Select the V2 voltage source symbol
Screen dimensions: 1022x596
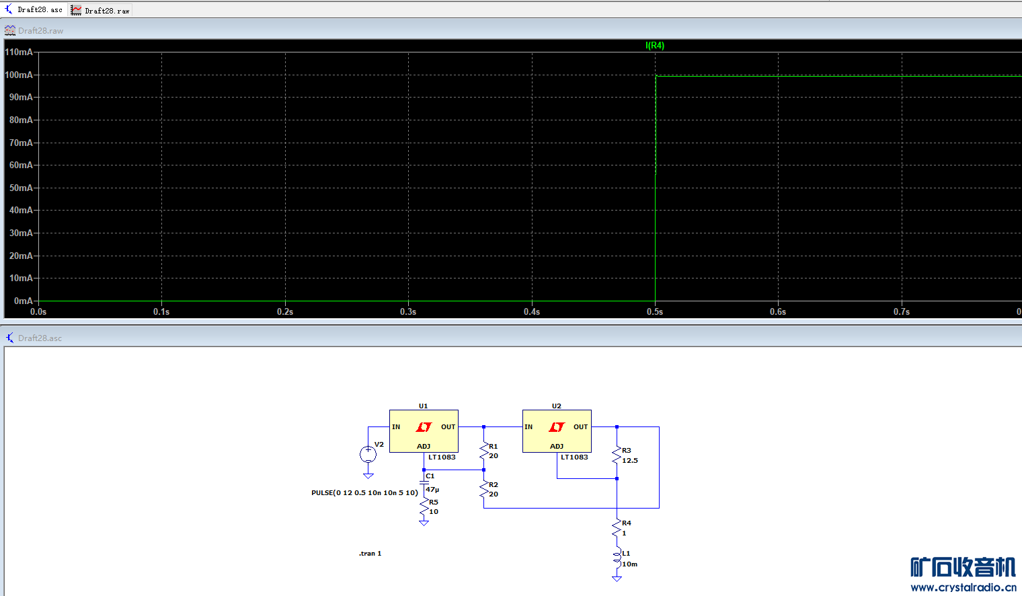point(368,454)
